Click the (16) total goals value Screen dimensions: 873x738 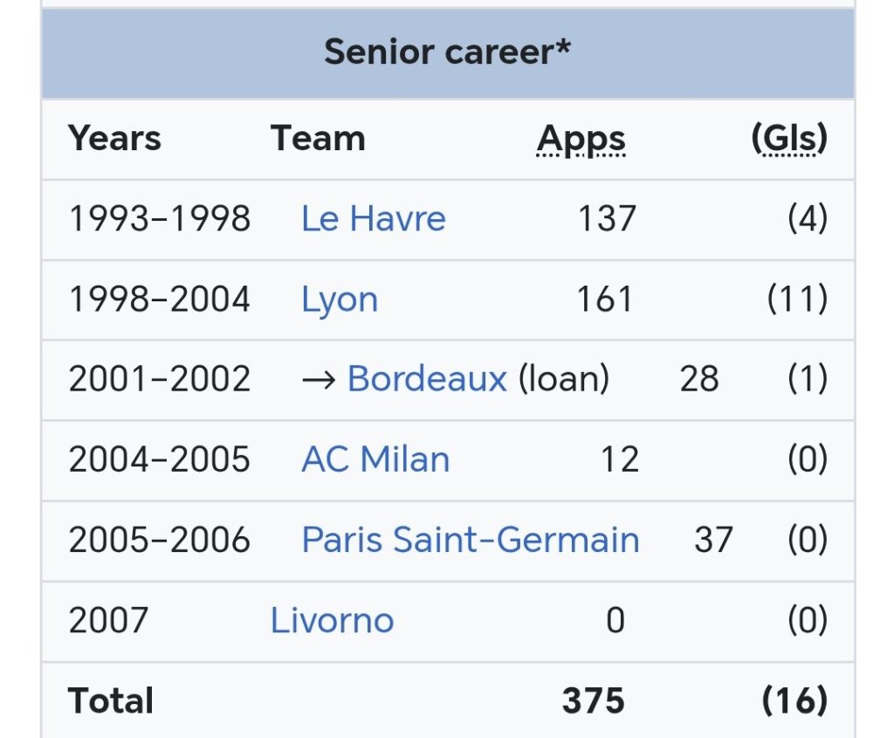794,700
